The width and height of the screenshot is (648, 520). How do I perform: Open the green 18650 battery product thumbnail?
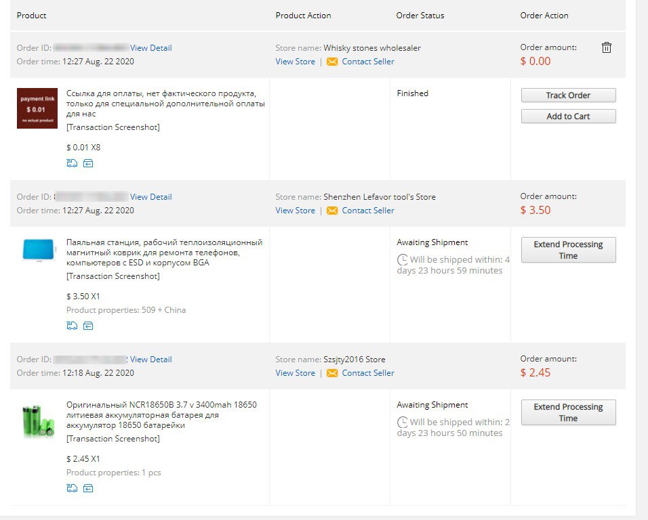[37, 420]
